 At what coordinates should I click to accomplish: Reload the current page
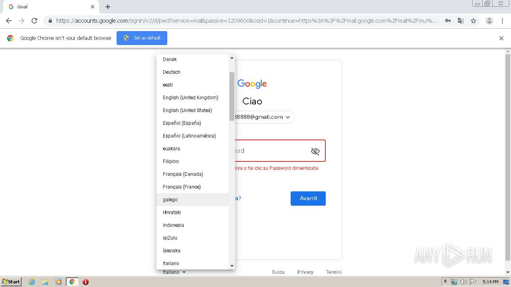point(34,21)
